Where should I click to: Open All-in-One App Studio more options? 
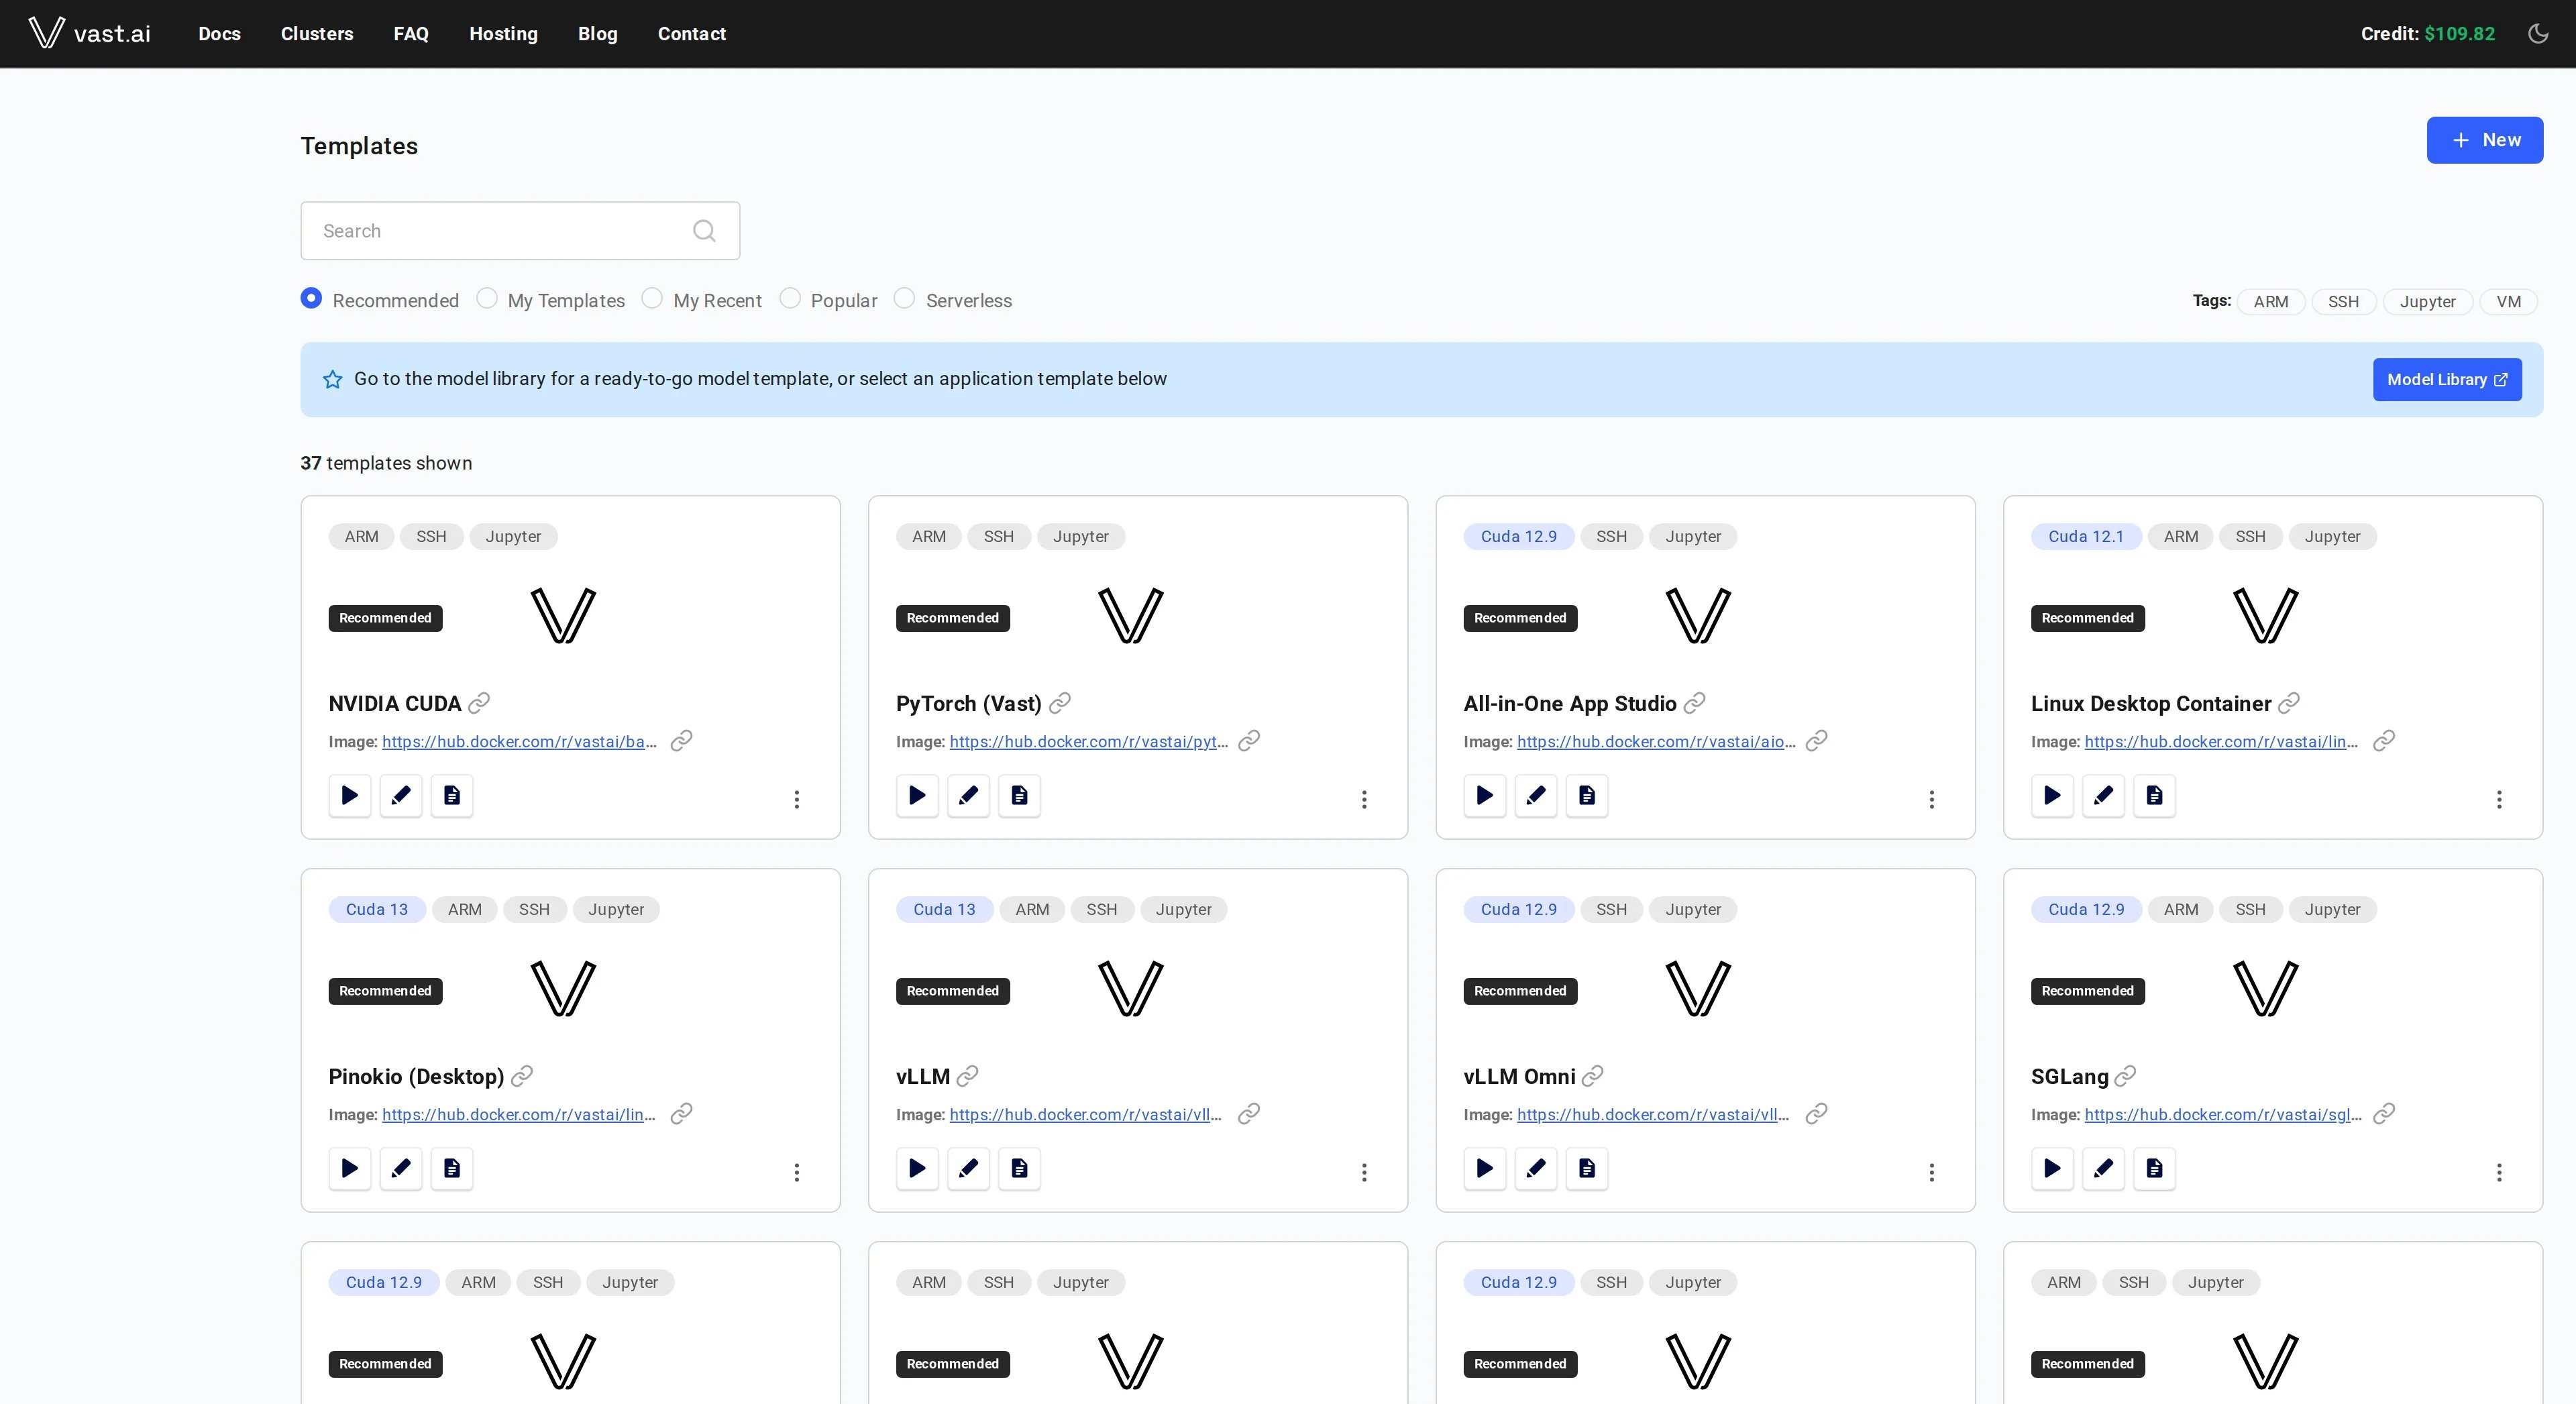click(1932, 800)
